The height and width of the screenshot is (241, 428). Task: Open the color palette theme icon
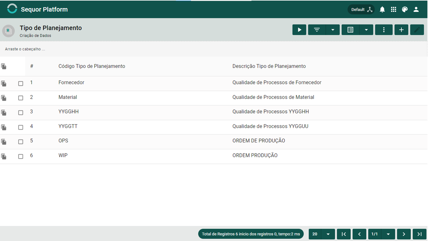(x=405, y=9)
